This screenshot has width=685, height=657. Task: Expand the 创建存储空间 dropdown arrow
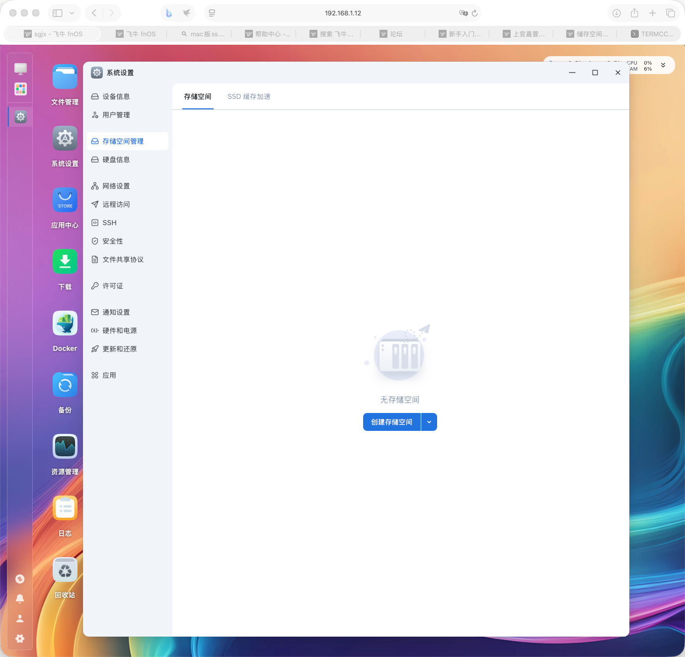tap(429, 421)
